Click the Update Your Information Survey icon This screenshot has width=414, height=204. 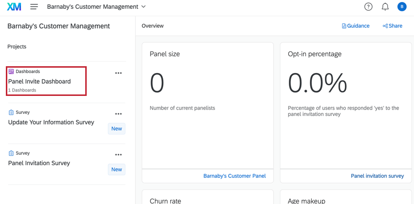click(11, 112)
